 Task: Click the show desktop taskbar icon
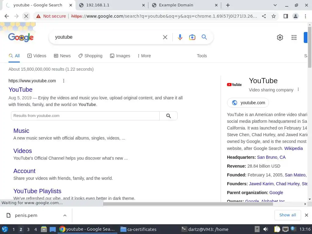tap(52, 229)
